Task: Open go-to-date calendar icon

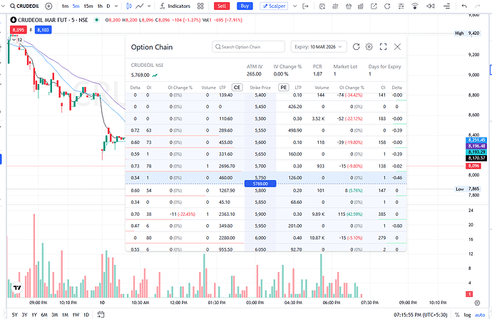Action: (101, 314)
